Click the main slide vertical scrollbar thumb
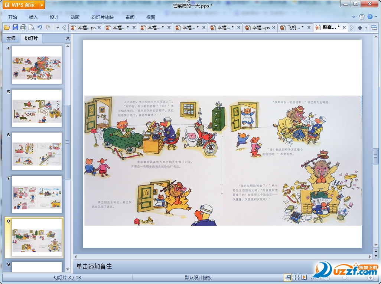381x284 pixels. click(x=376, y=156)
